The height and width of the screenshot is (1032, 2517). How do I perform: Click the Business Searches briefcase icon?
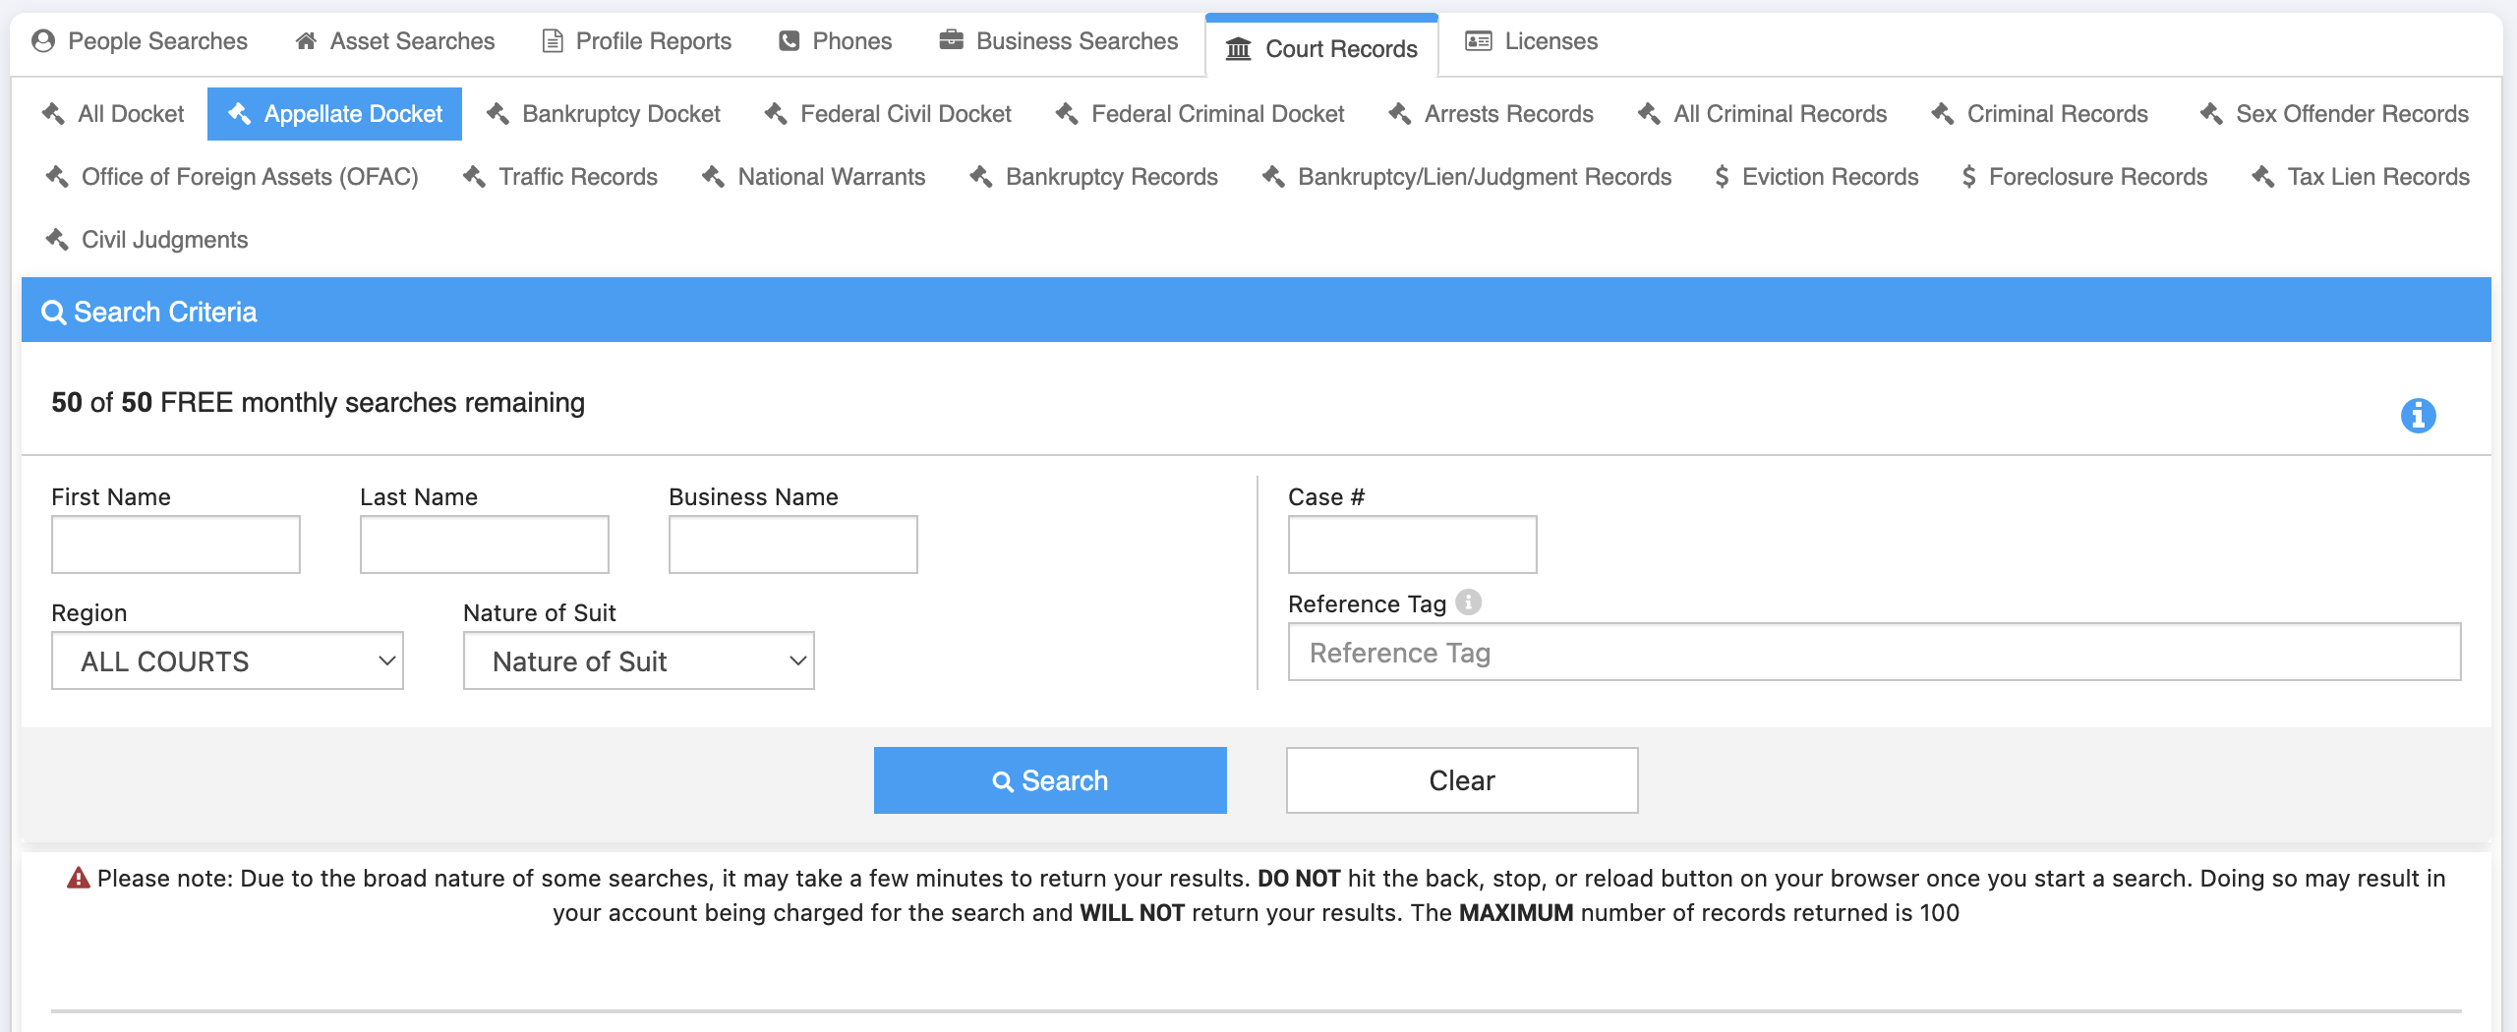pos(951,40)
